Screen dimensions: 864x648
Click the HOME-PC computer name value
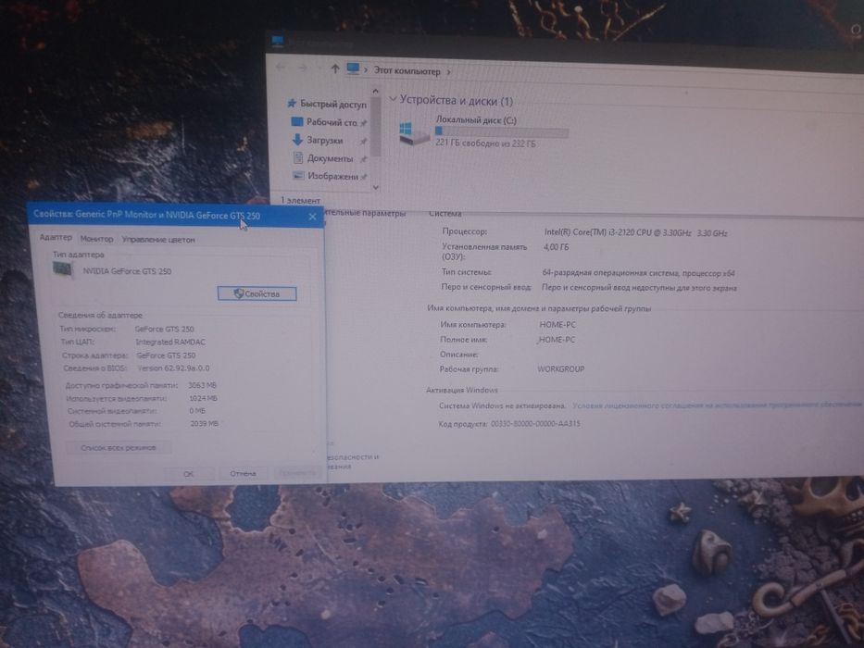point(557,325)
